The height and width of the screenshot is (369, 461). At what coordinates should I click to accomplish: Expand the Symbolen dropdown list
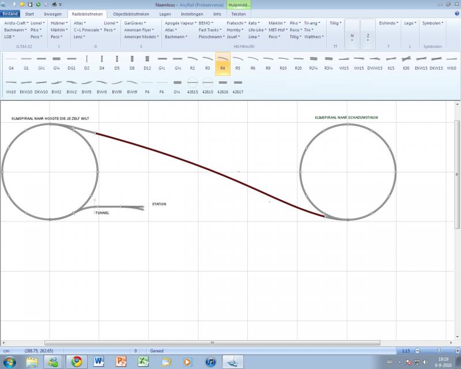pyautogui.click(x=432, y=23)
